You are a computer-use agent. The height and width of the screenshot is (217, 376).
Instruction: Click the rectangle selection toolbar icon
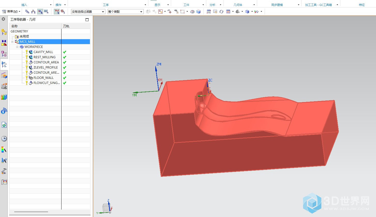pos(182,12)
